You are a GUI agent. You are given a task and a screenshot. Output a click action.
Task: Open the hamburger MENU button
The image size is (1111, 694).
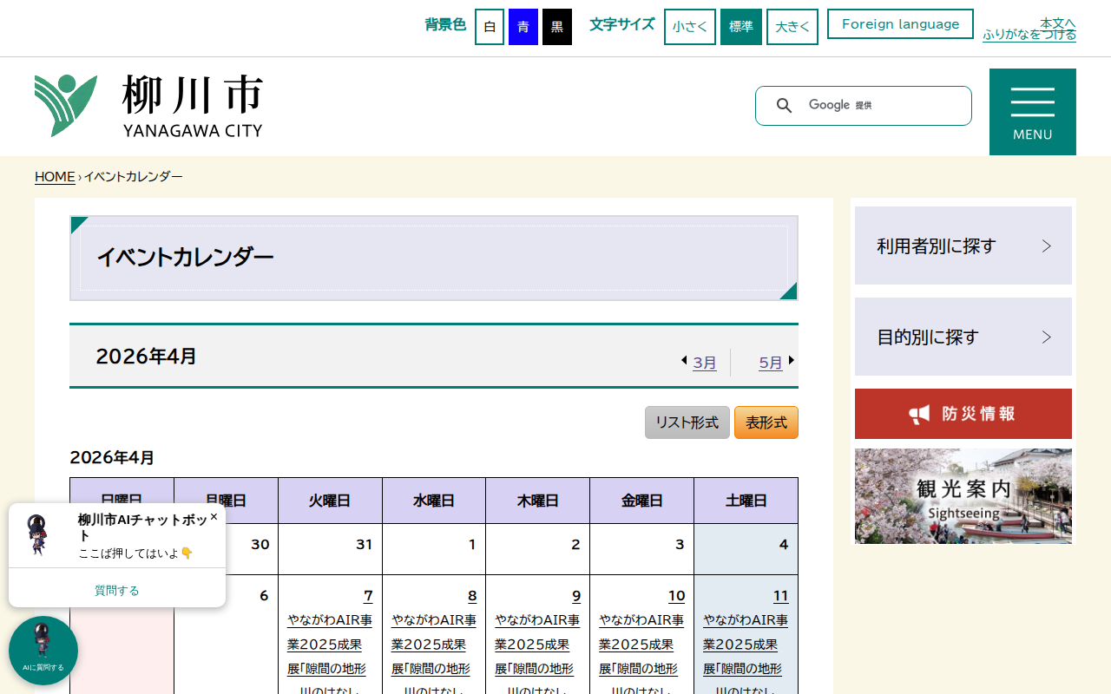[x=1032, y=112]
